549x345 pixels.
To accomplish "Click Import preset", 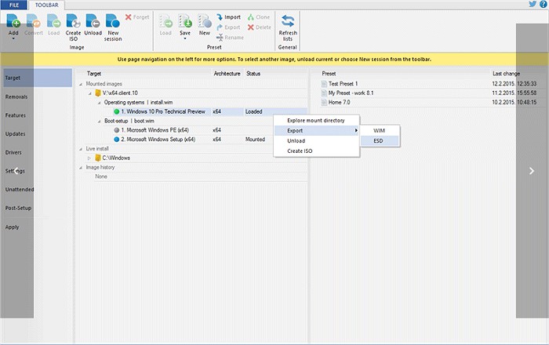I will (x=228, y=17).
